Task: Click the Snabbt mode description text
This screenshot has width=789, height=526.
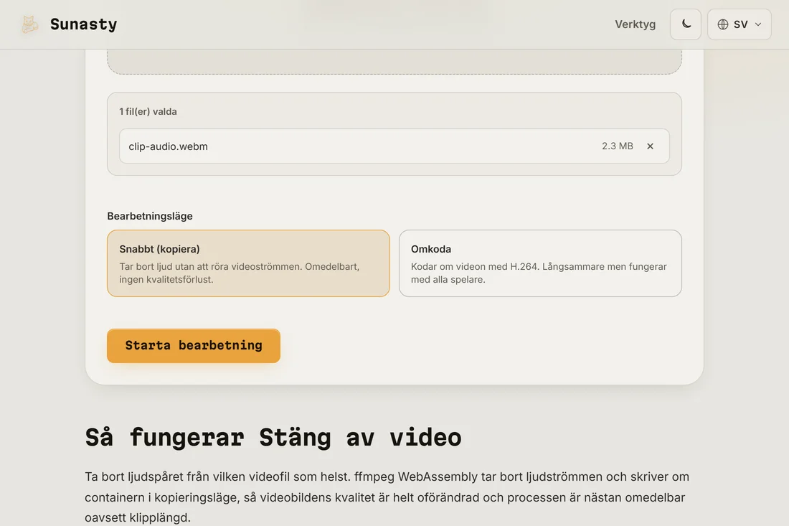Action: pyautogui.click(x=240, y=273)
